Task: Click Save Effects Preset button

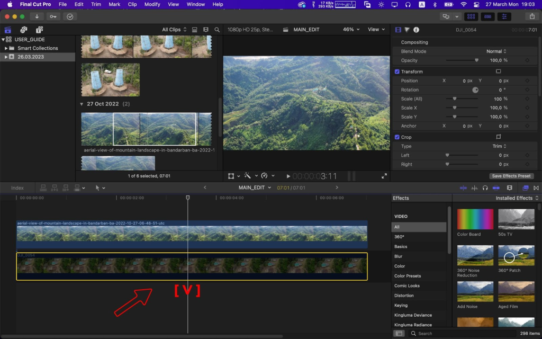Action: (511, 176)
